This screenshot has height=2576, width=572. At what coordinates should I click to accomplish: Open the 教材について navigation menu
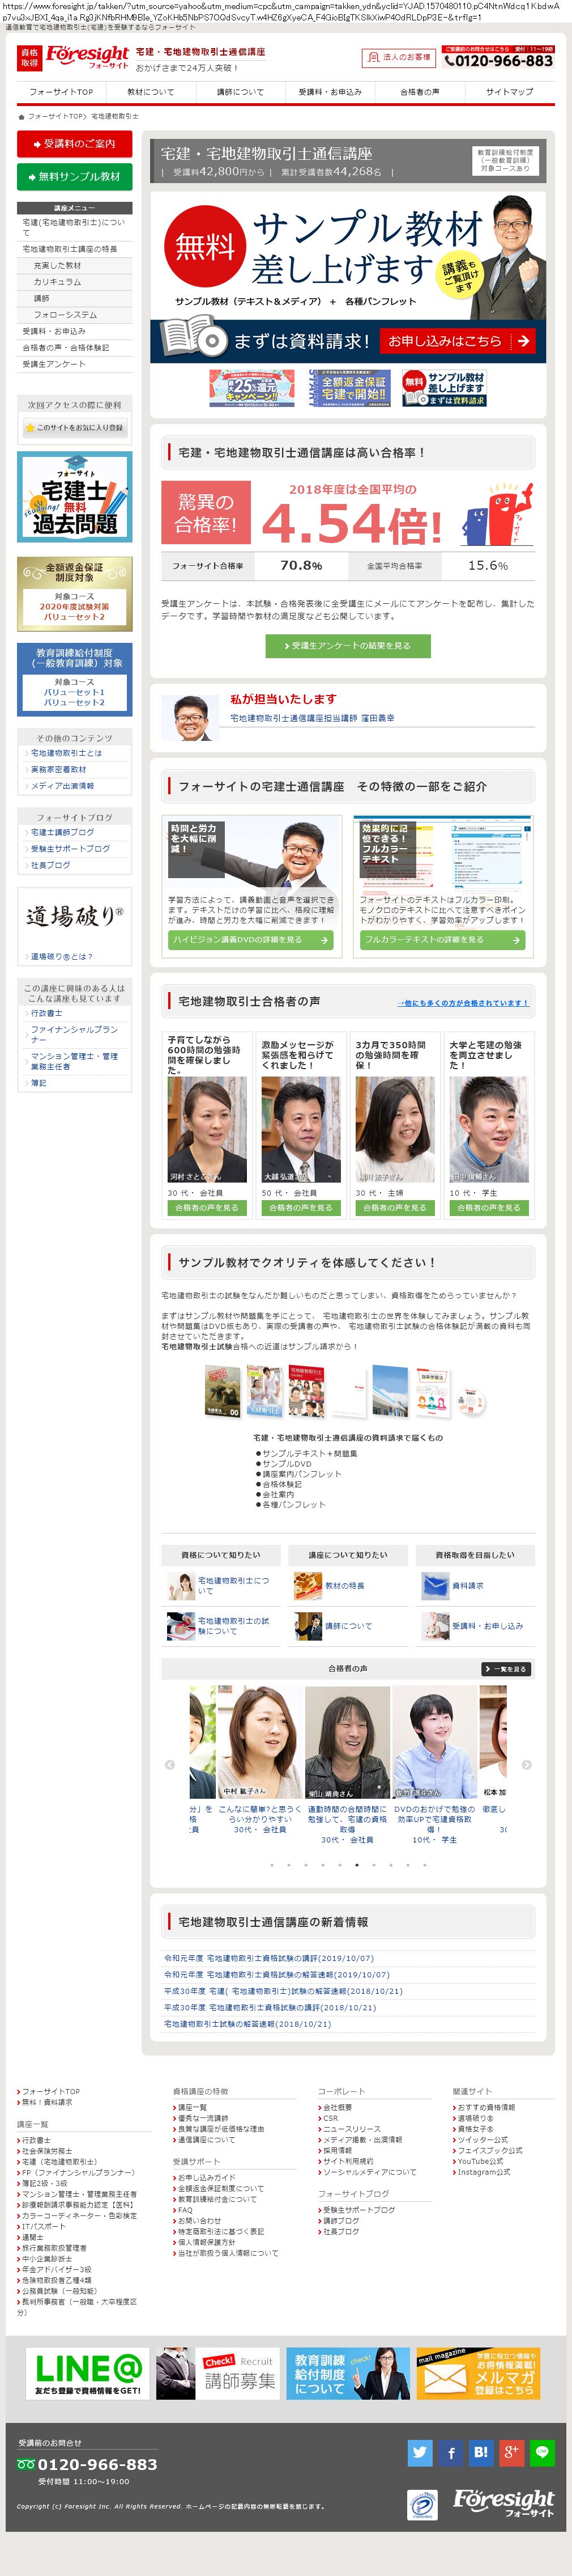[151, 92]
